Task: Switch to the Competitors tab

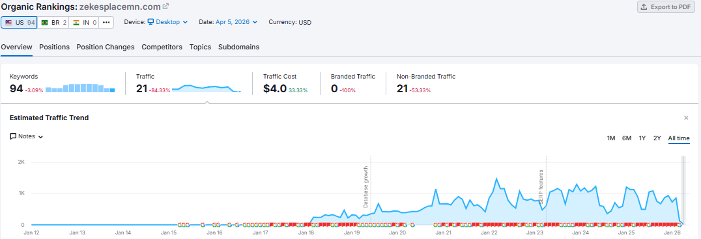Action: (x=162, y=47)
